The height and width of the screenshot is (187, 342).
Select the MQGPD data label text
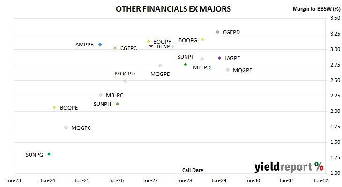tap(125, 74)
